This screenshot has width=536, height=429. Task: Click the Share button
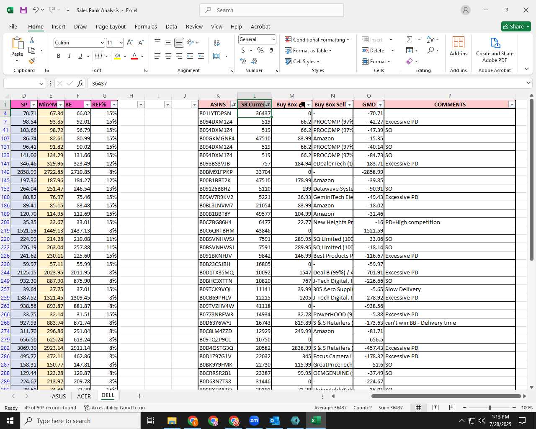click(x=516, y=26)
